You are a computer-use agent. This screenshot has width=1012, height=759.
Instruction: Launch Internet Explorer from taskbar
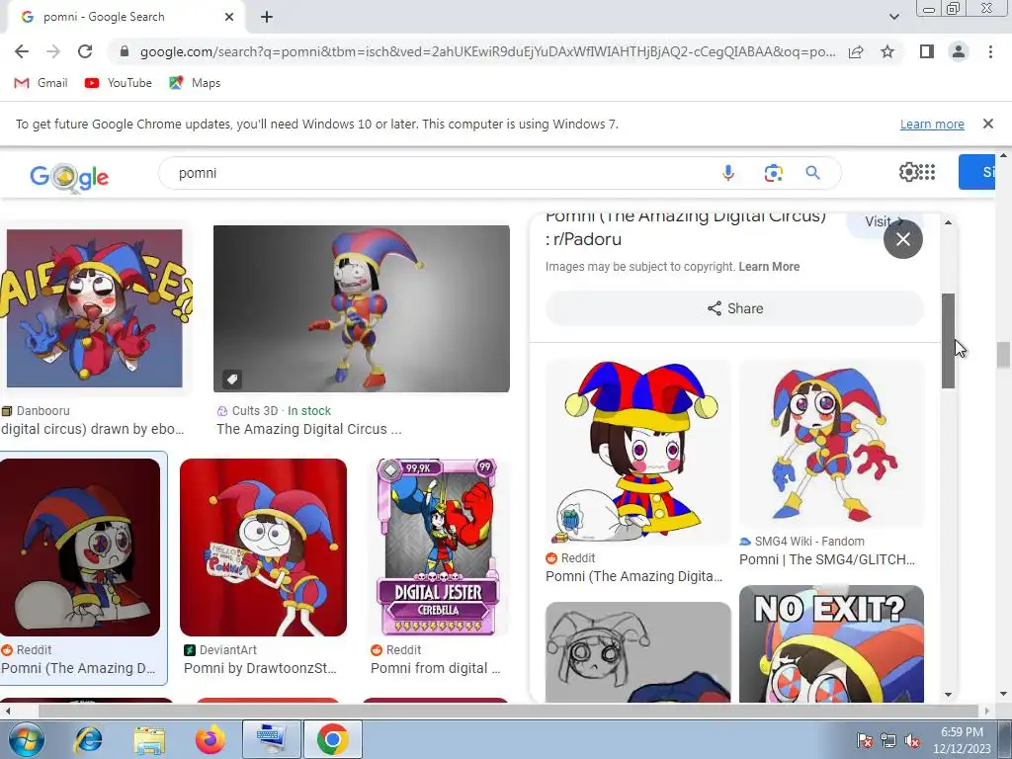coord(88,739)
